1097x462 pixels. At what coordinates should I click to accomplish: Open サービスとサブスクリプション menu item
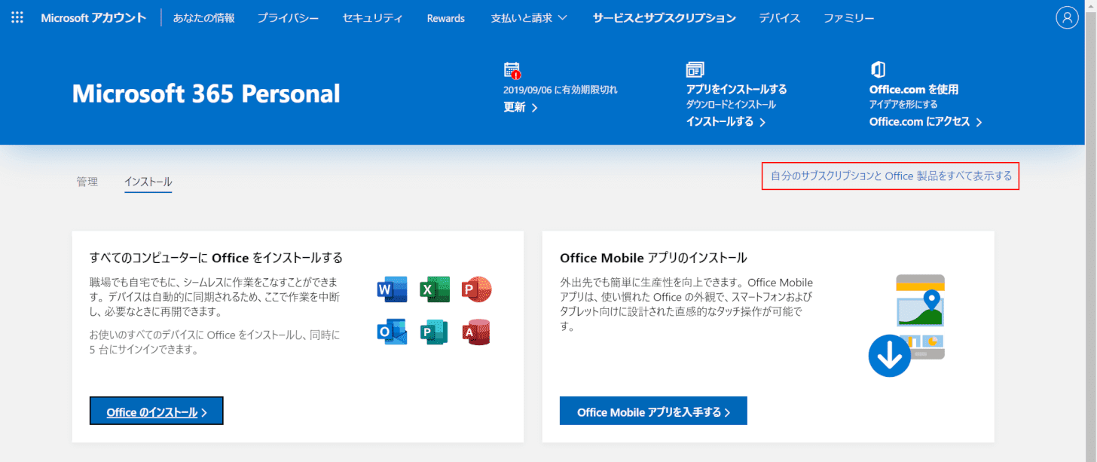(664, 18)
